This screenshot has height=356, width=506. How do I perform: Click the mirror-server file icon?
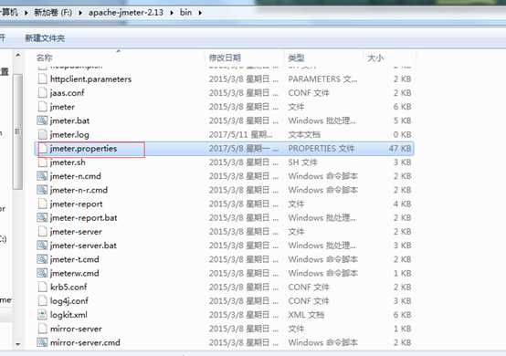(42, 329)
